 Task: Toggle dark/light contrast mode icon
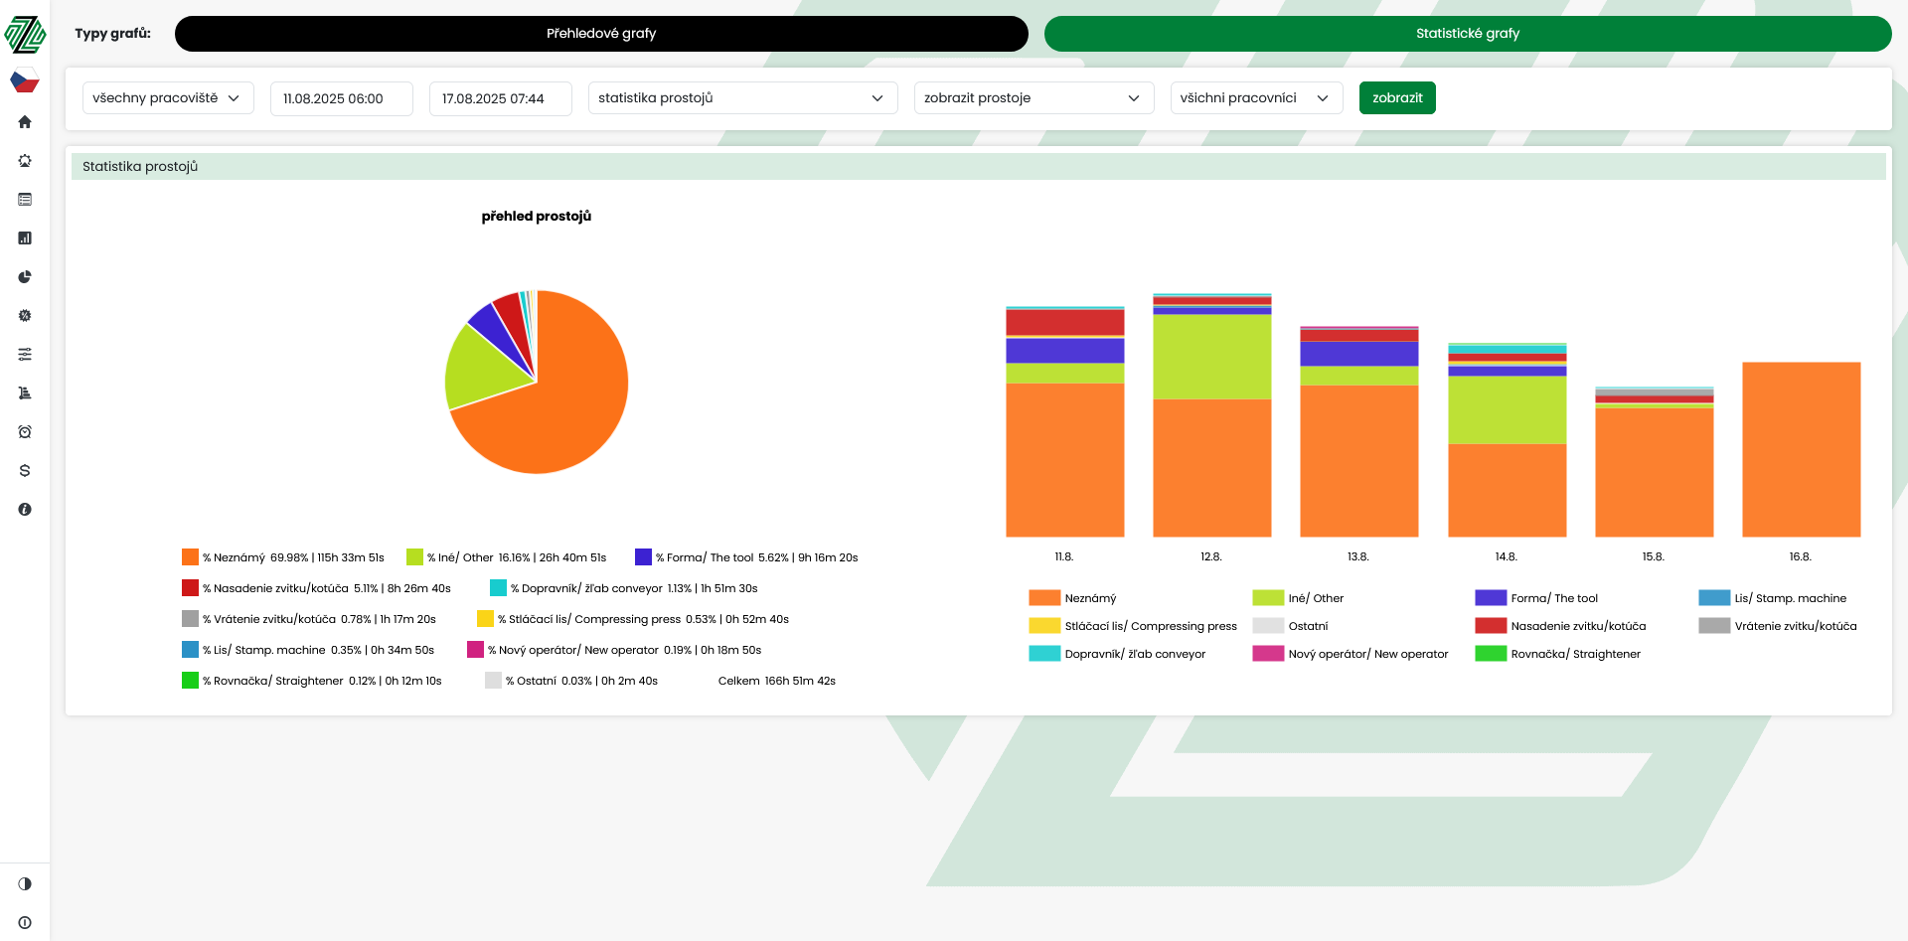[x=25, y=884]
